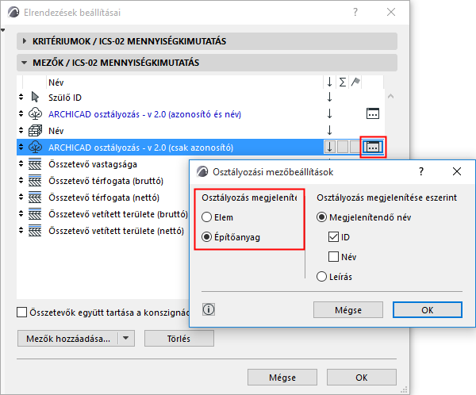Click reorder handle of Összetevő térfogata (bruttó)
Image resolution: width=476 pixels, height=395 pixels.
pyautogui.click(x=21, y=181)
